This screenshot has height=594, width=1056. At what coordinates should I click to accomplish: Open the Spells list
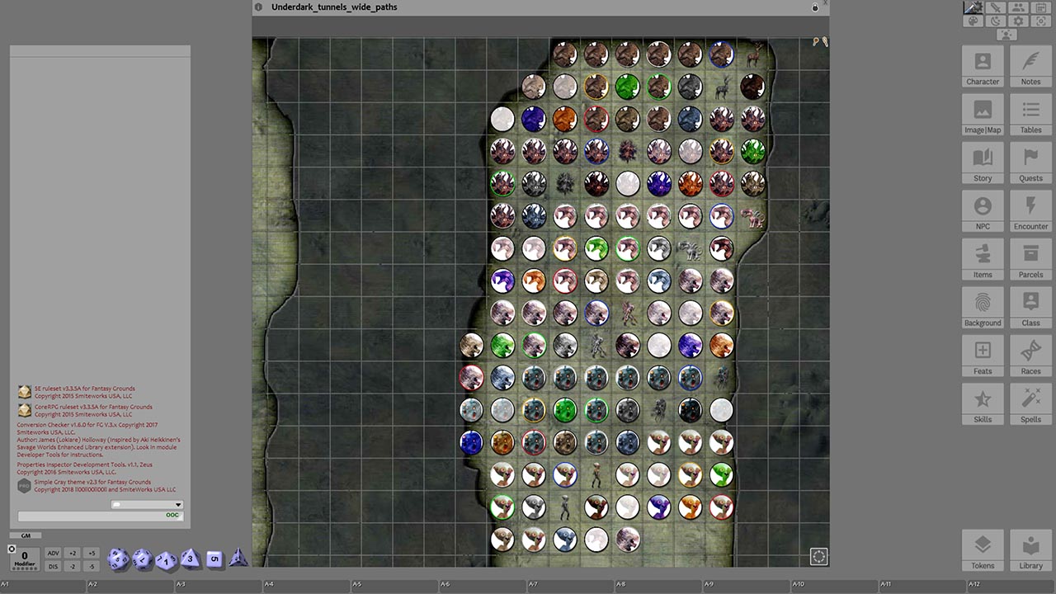(x=1030, y=404)
